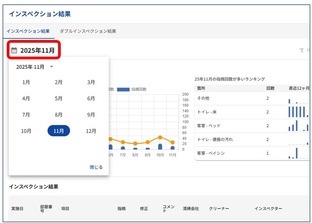The width and height of the screenshot is (312, 223).
Task: Click the highlighted 11月 month button
Action: [59, 131]
